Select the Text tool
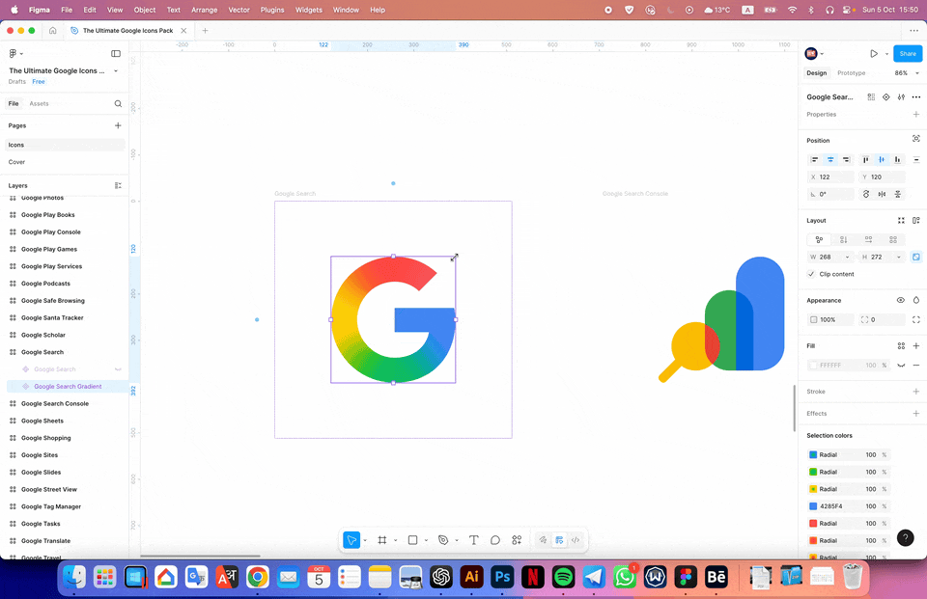Viewport: 927px width, 599px height. pos(473,540)
